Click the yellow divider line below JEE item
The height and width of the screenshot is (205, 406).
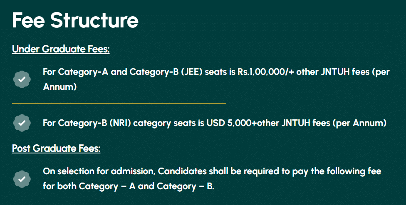[119, 103]
